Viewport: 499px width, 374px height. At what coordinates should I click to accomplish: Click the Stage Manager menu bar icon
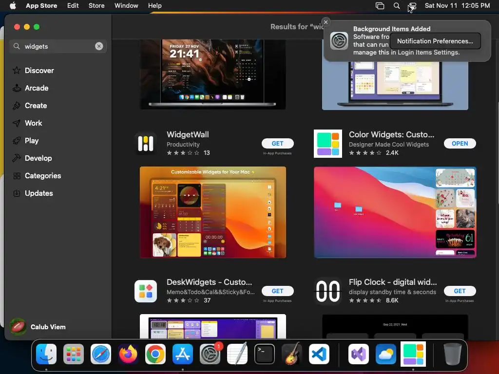point(380,5)
